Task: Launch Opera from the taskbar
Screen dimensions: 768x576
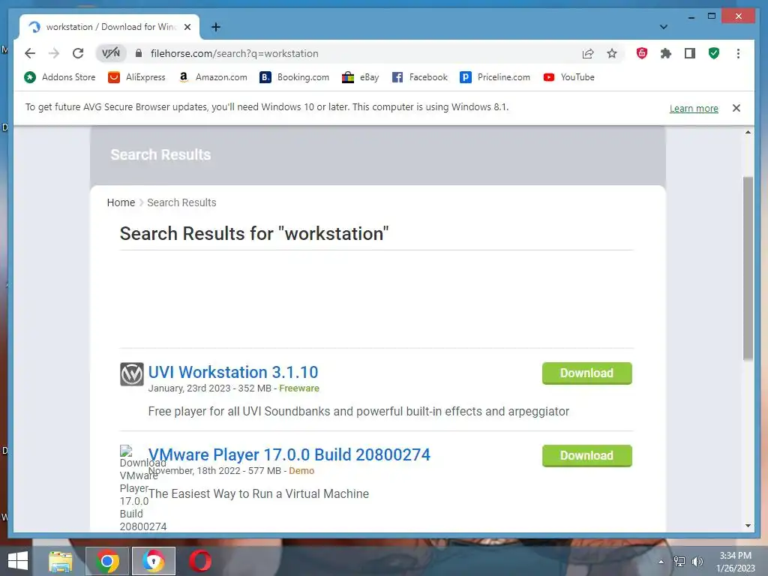Action: [x=200, y=561]
